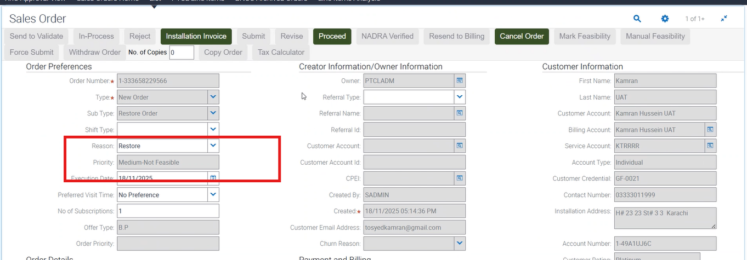Click the collapse applet arrows icon

click(724, 19)
